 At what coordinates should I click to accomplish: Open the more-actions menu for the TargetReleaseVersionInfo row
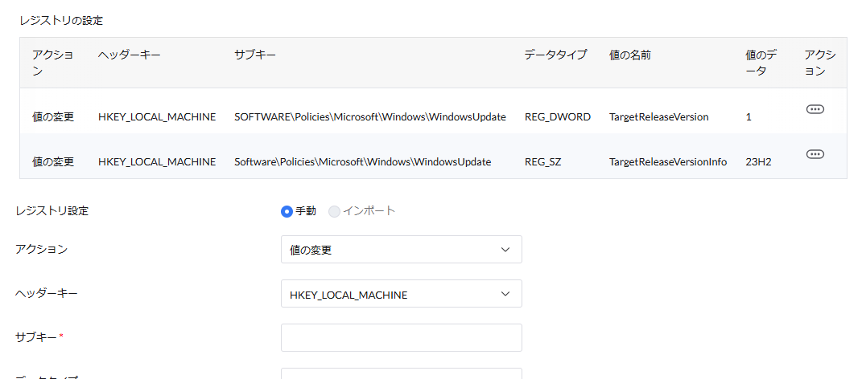[x=815, y=154]
